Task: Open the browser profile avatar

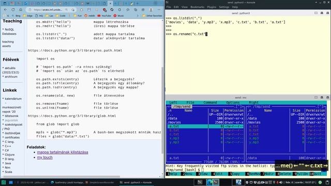Action: click(x=151, y=10)
